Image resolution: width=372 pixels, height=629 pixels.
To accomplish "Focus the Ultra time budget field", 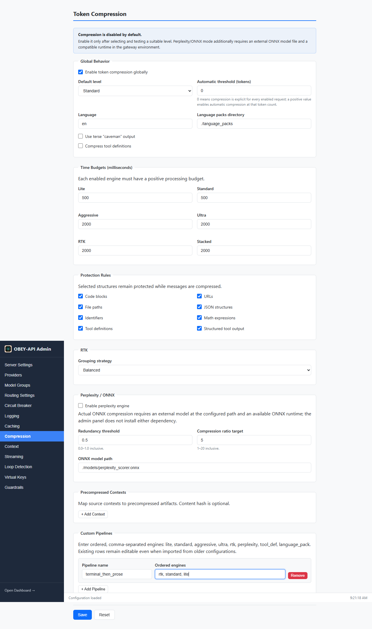I will pyautogui.click(x=254, y=224).
